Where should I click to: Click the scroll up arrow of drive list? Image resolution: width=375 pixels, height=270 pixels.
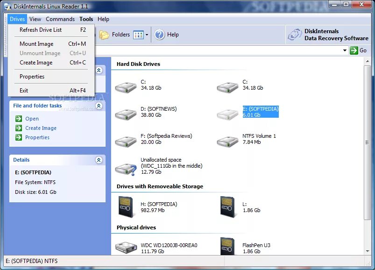(368, 62)
